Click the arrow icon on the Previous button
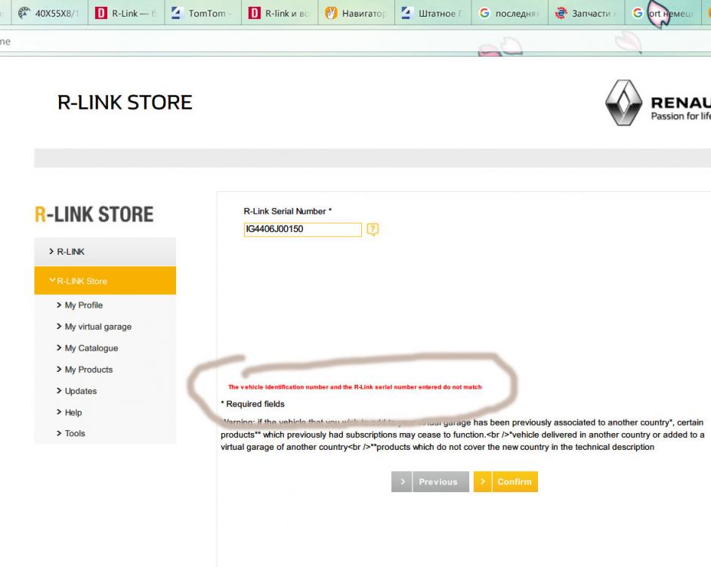Screen dimensions: 711x567 click(402, 482)
